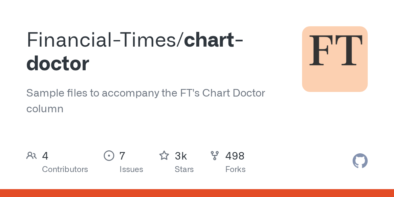The image size is (394, 197).
Task: Click the Stars star icon
Action: pyautogui.click(x=164, y=156)
